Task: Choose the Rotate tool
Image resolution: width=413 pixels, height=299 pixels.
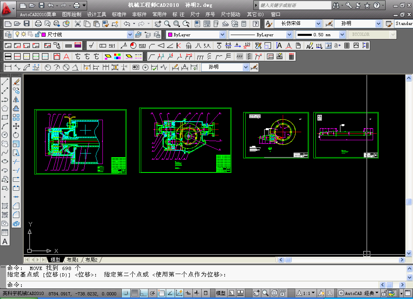Action: click(x=16, y=135)
